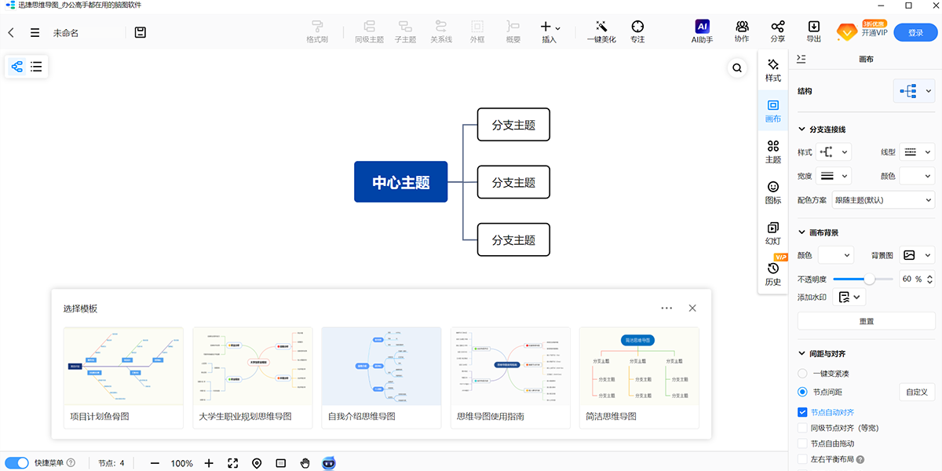Select the 中心主题 central node
The width and height of the screenshot is (942, 471).
(401, 182)
